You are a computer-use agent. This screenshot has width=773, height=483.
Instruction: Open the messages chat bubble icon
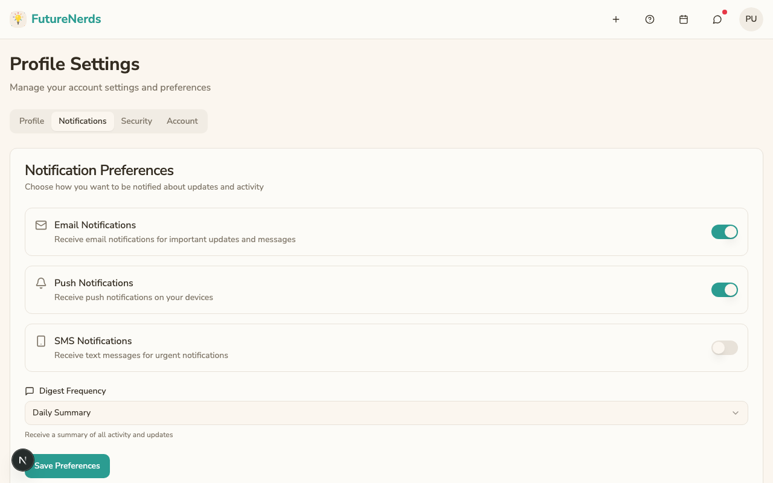(x=717, y=19)
